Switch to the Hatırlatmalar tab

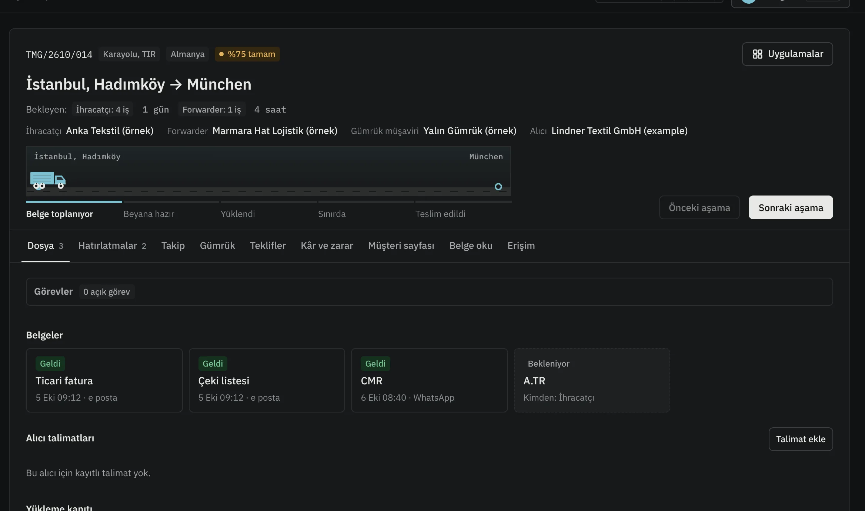[x=112, y=246]
